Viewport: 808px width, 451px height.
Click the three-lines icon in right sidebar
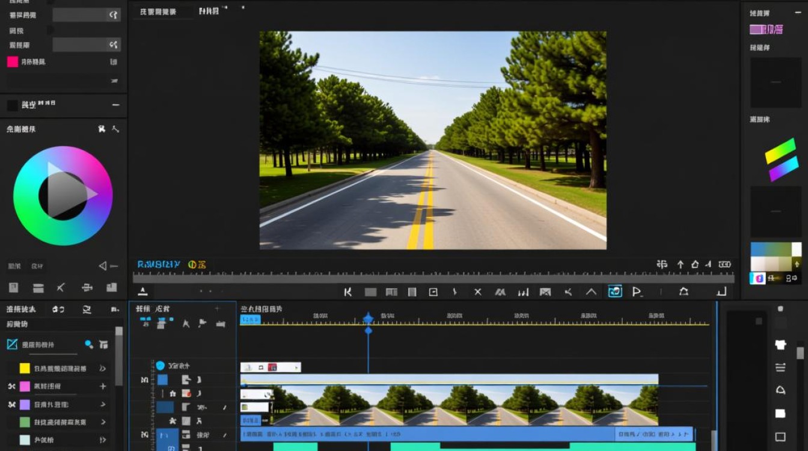point(780,367)
